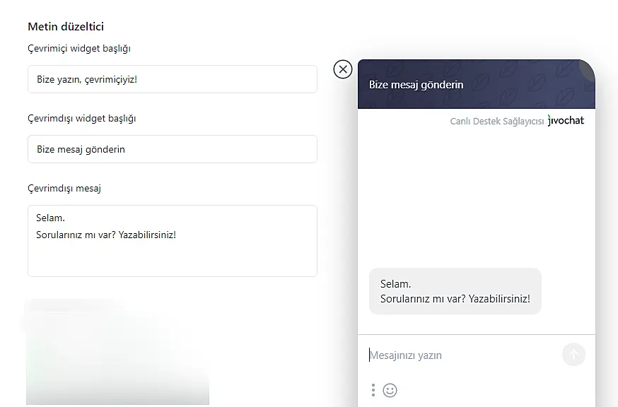Click the Çevrimdışı widget başlığı text field

173,149
